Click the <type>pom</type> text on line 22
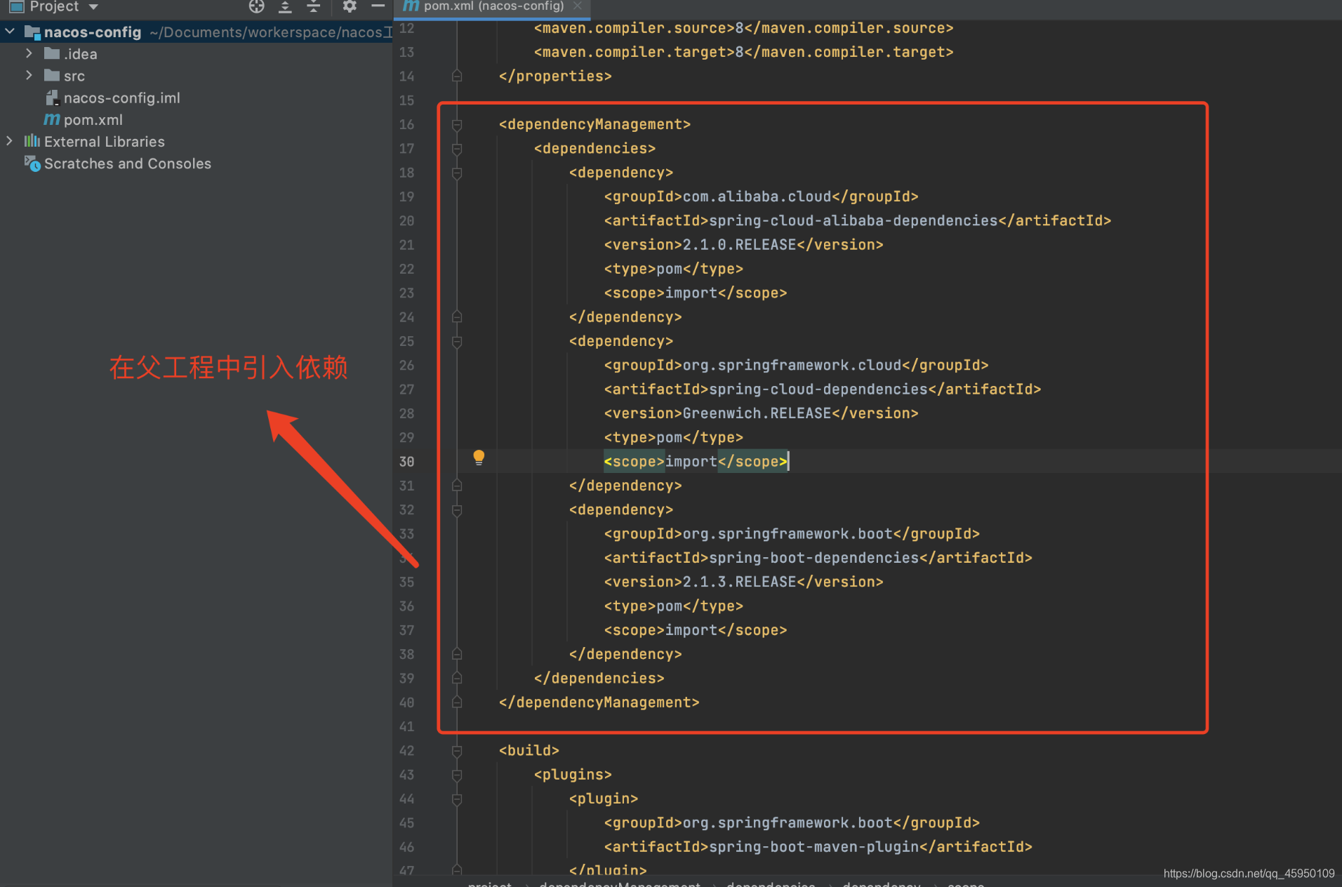 point(673,269)
